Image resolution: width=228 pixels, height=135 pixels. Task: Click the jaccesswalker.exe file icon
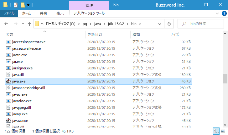[x=8, y=48]
